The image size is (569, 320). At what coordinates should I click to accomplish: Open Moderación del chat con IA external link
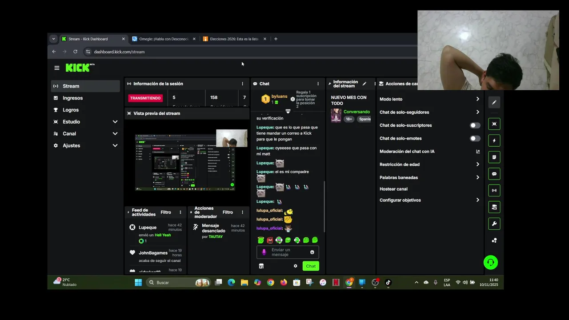478,152
